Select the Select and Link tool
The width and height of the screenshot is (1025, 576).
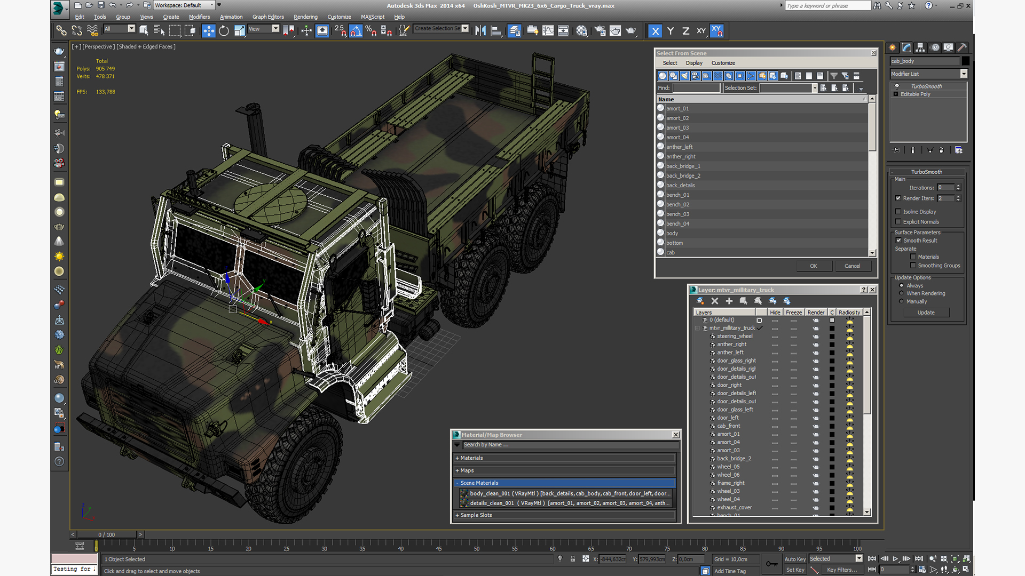tap(61, 31)
